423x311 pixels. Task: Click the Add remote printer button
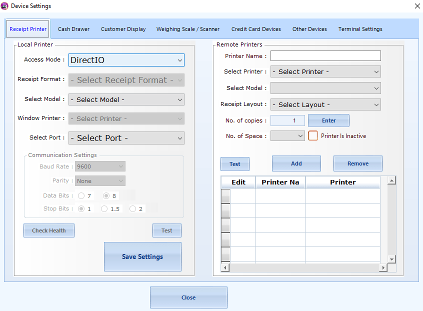click(296, 163)
